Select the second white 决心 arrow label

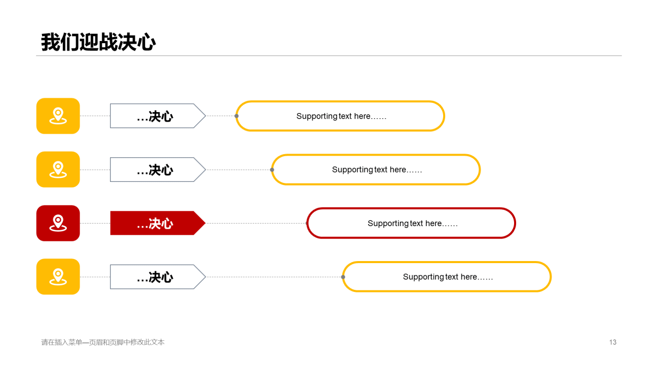158,170
